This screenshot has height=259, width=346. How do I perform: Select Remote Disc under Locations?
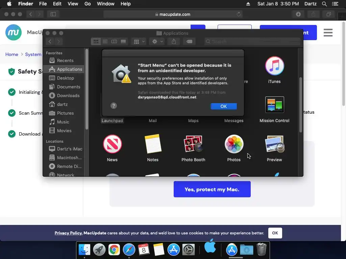click(x=64, y=167)
